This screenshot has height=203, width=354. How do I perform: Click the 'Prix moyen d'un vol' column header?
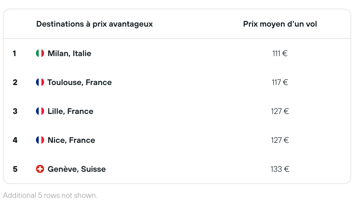click(x=280, y=24)
